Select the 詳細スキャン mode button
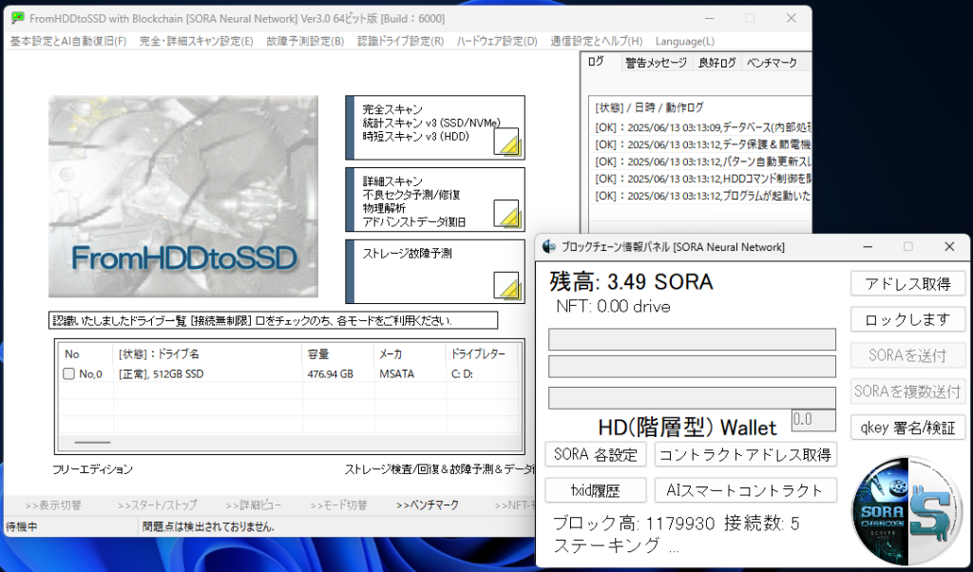This screenshot has width=973, height=572. [x=435, y=200]
